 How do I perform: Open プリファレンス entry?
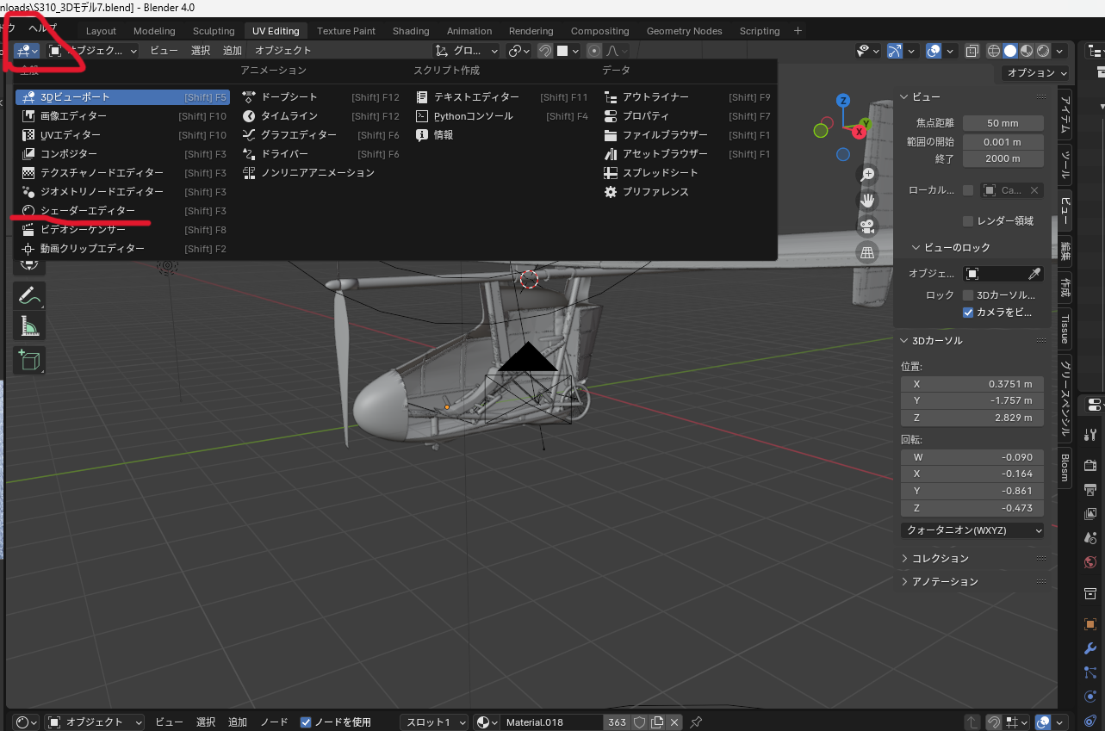point(686,192)
